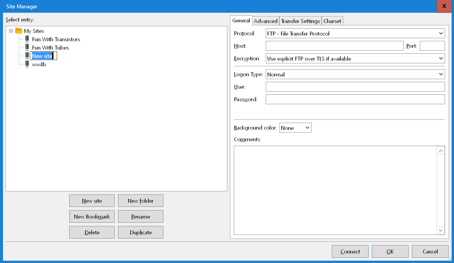Click the Duplicate button
This screenshot has width=454, height=263.
[141, 232]
